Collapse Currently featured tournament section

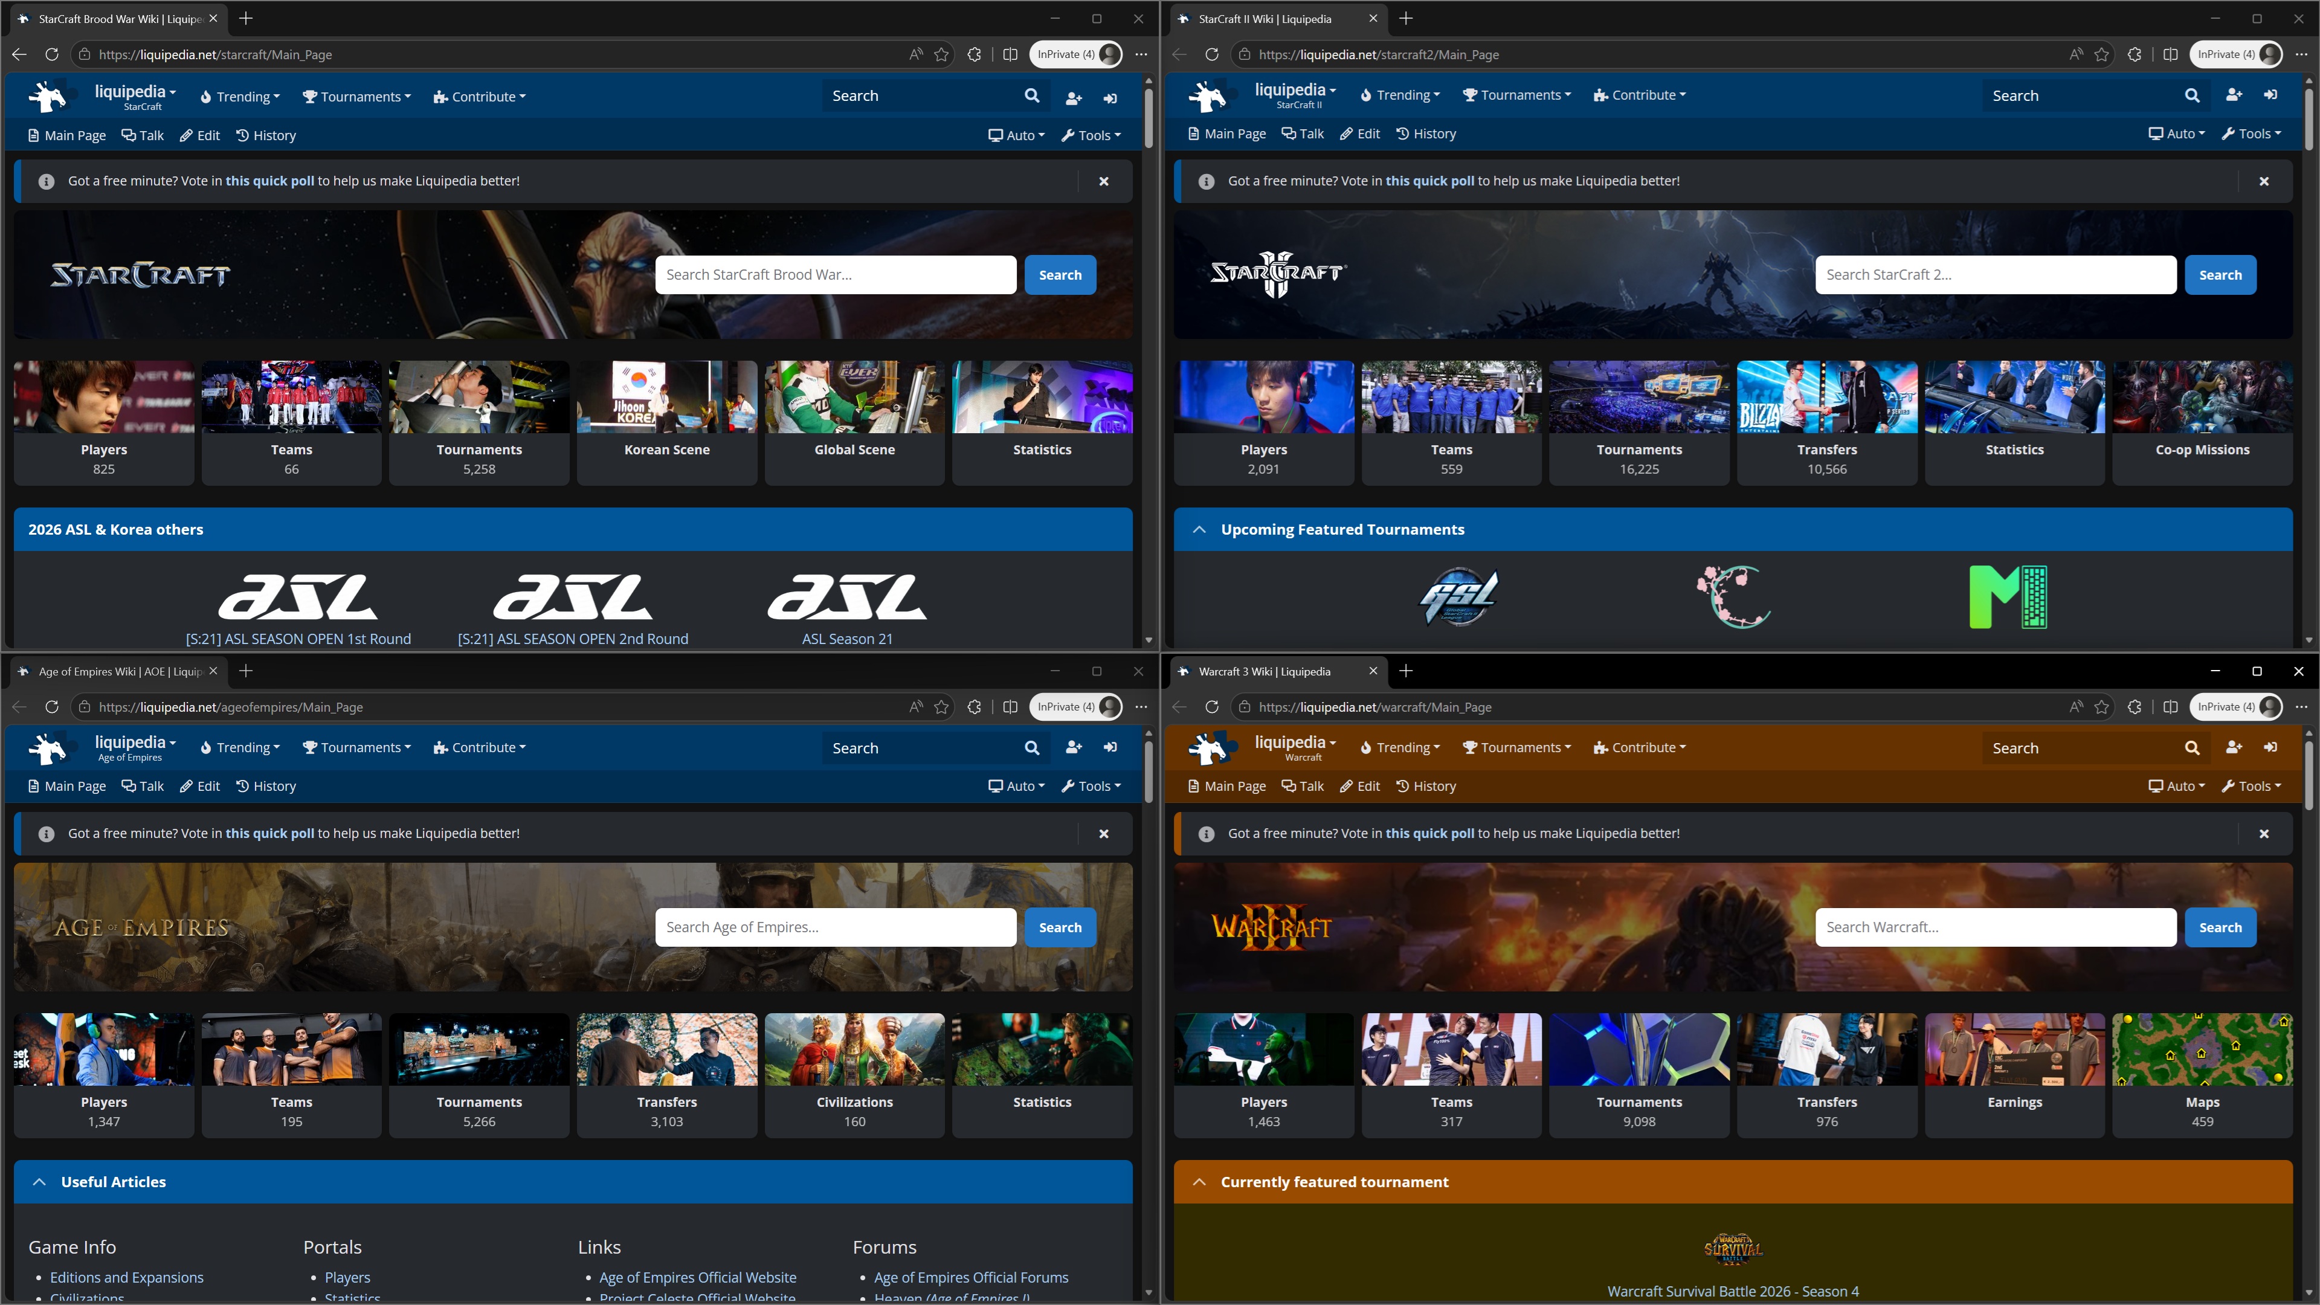pos(1199,1182)
